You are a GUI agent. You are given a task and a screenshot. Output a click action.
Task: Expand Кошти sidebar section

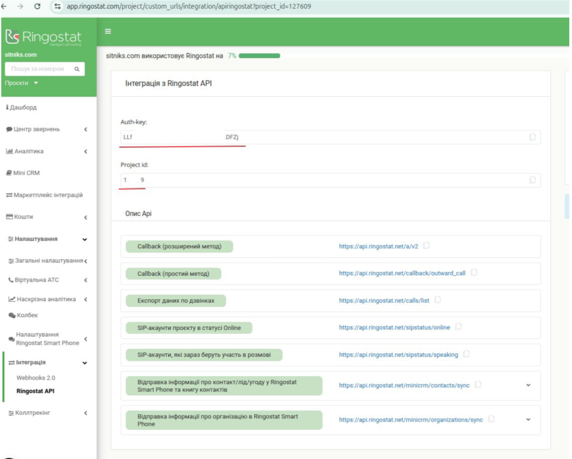point(47,217)
